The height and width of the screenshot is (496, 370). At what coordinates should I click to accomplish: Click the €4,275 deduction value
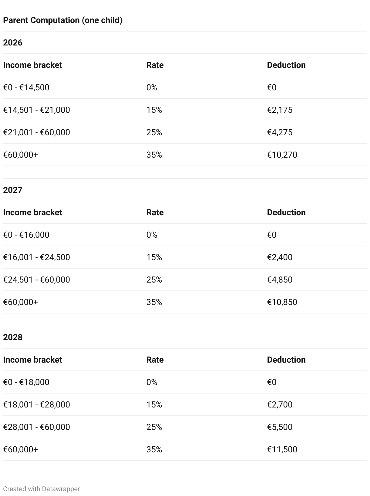(x=280, y=132)
